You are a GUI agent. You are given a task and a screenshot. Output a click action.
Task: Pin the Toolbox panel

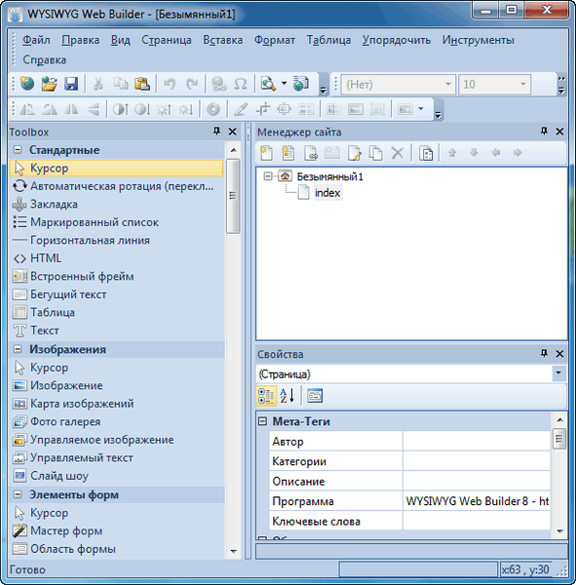[216, 131]
